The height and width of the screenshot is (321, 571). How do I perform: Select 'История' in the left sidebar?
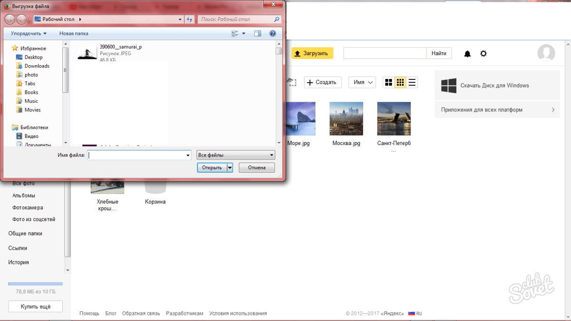click(x=19, y=262)
